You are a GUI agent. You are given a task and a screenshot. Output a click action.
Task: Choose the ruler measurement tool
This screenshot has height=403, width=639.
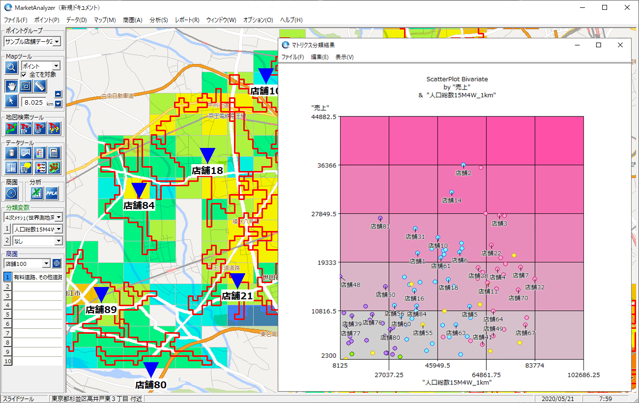pyautogui.click(x=40, y=86)
